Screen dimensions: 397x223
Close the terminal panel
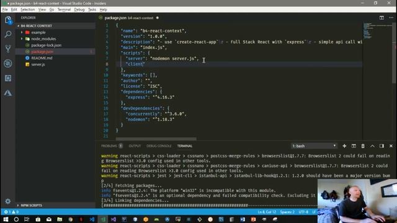coord(391,146)
